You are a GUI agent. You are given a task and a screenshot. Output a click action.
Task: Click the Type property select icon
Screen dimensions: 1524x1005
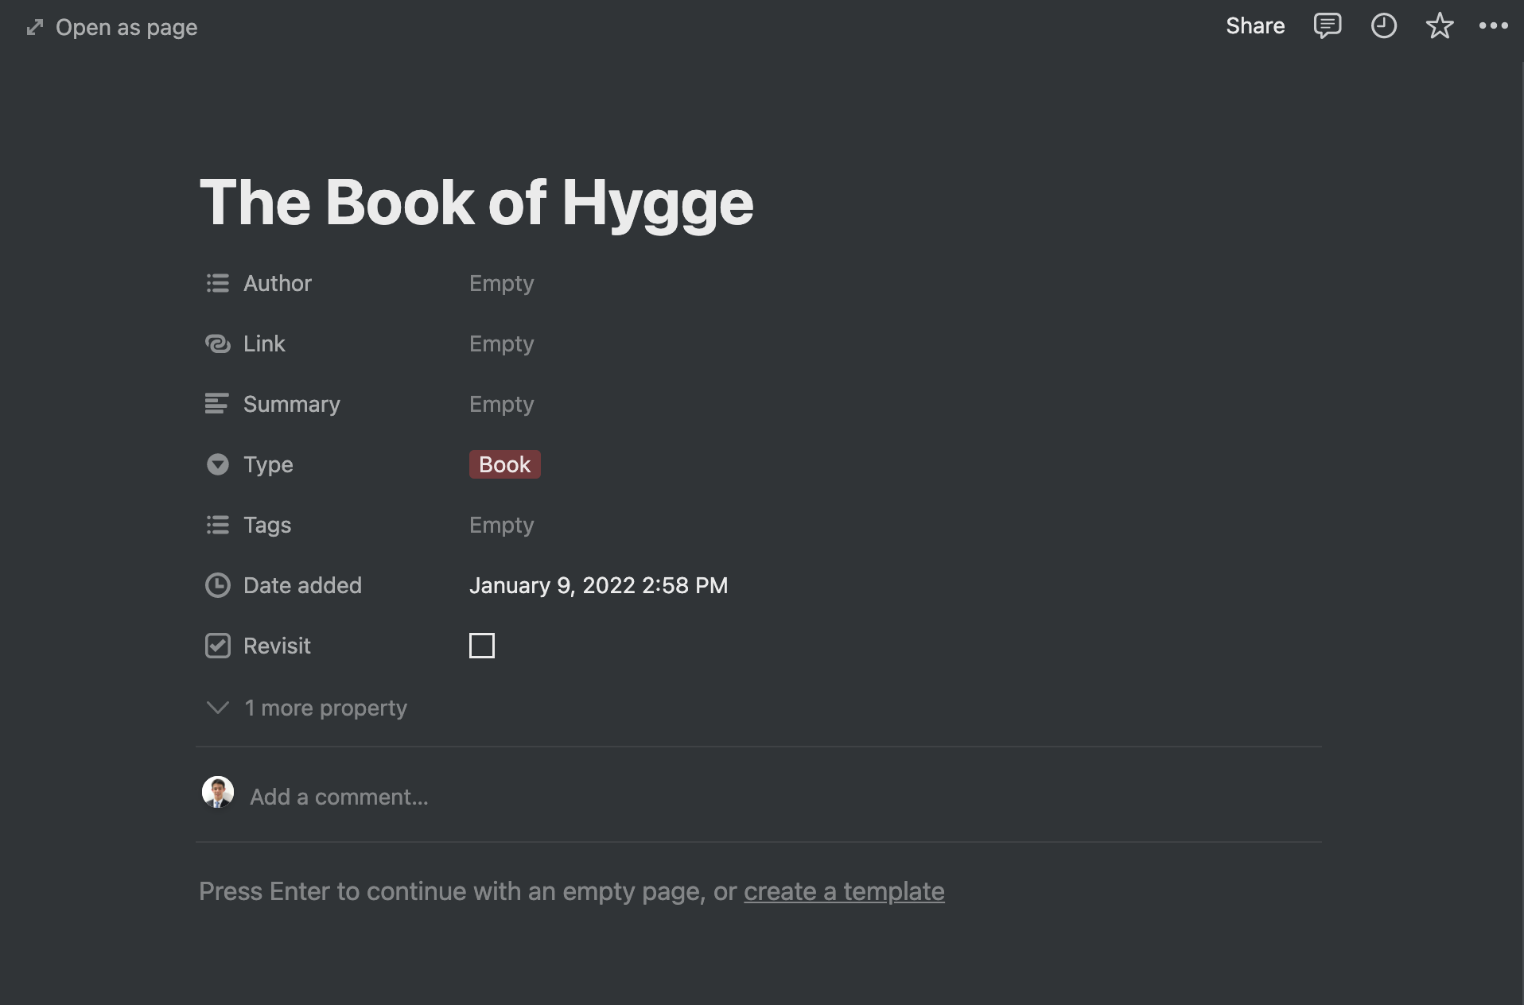tap(217, 464)
